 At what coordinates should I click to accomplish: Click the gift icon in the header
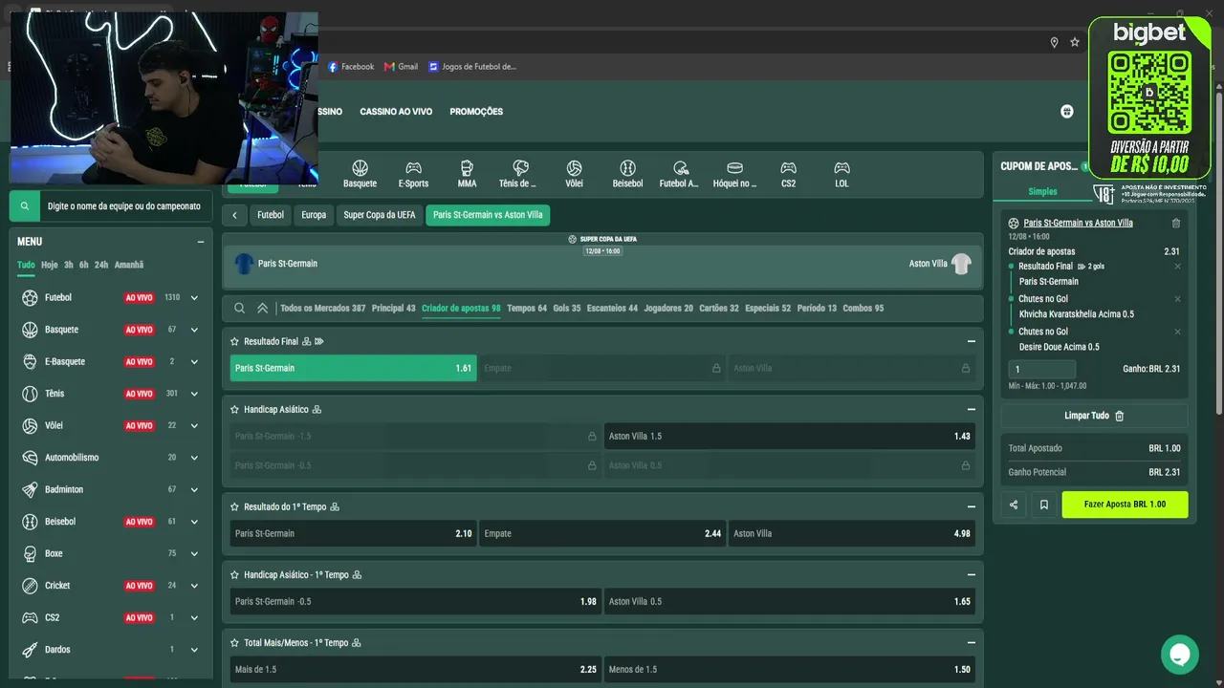[1067, 112]
